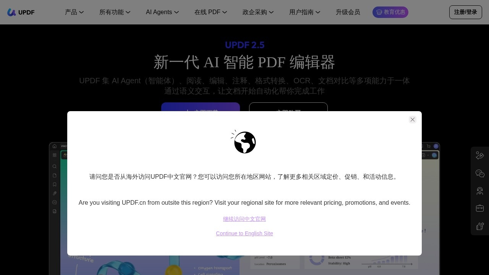Click the bookmark icon in preview sidebar
Screen dimensions: 489x275
tap(55, 184)
